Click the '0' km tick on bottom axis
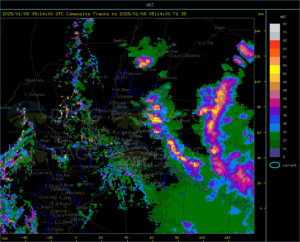 (x=76, y=238)
